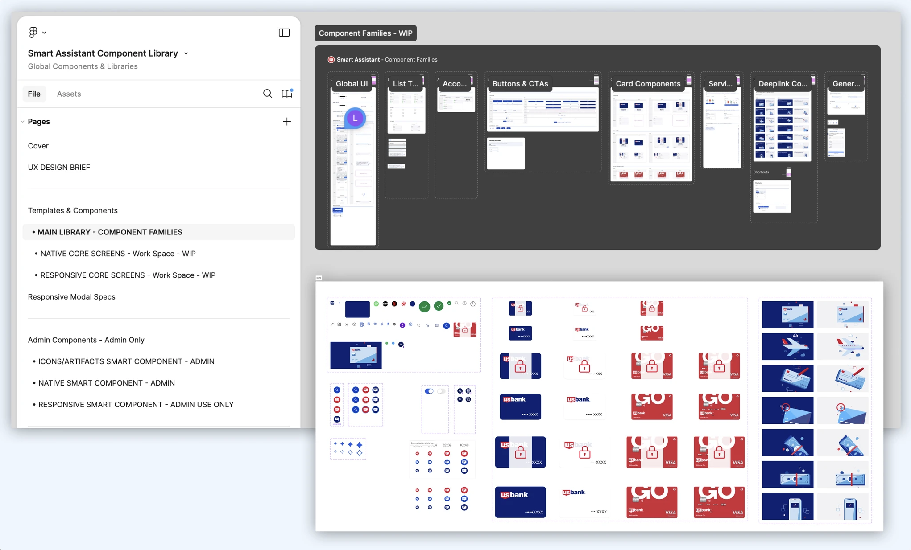Open search in the file panel

click(267, 94)
